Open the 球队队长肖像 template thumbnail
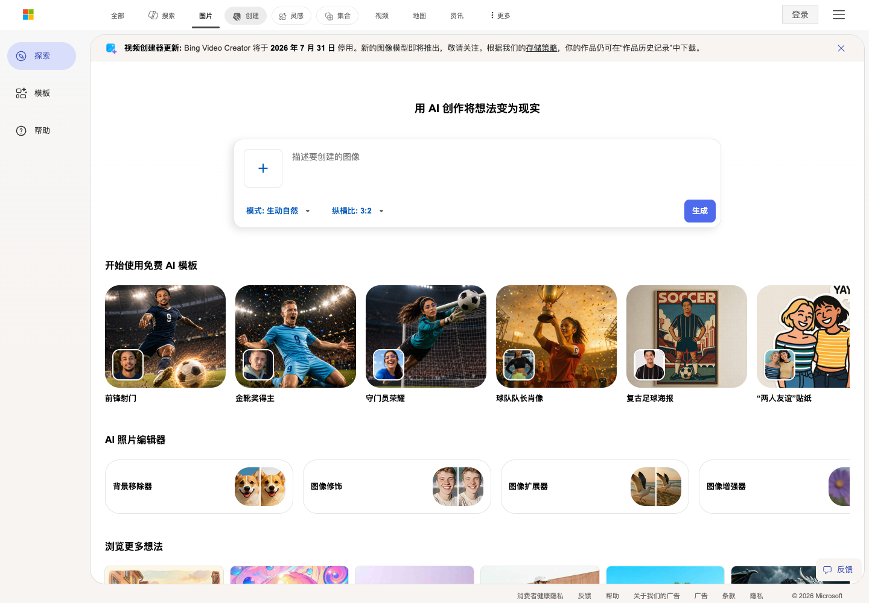The height and width of the screenshot is (603, 869). click(556, 336)
